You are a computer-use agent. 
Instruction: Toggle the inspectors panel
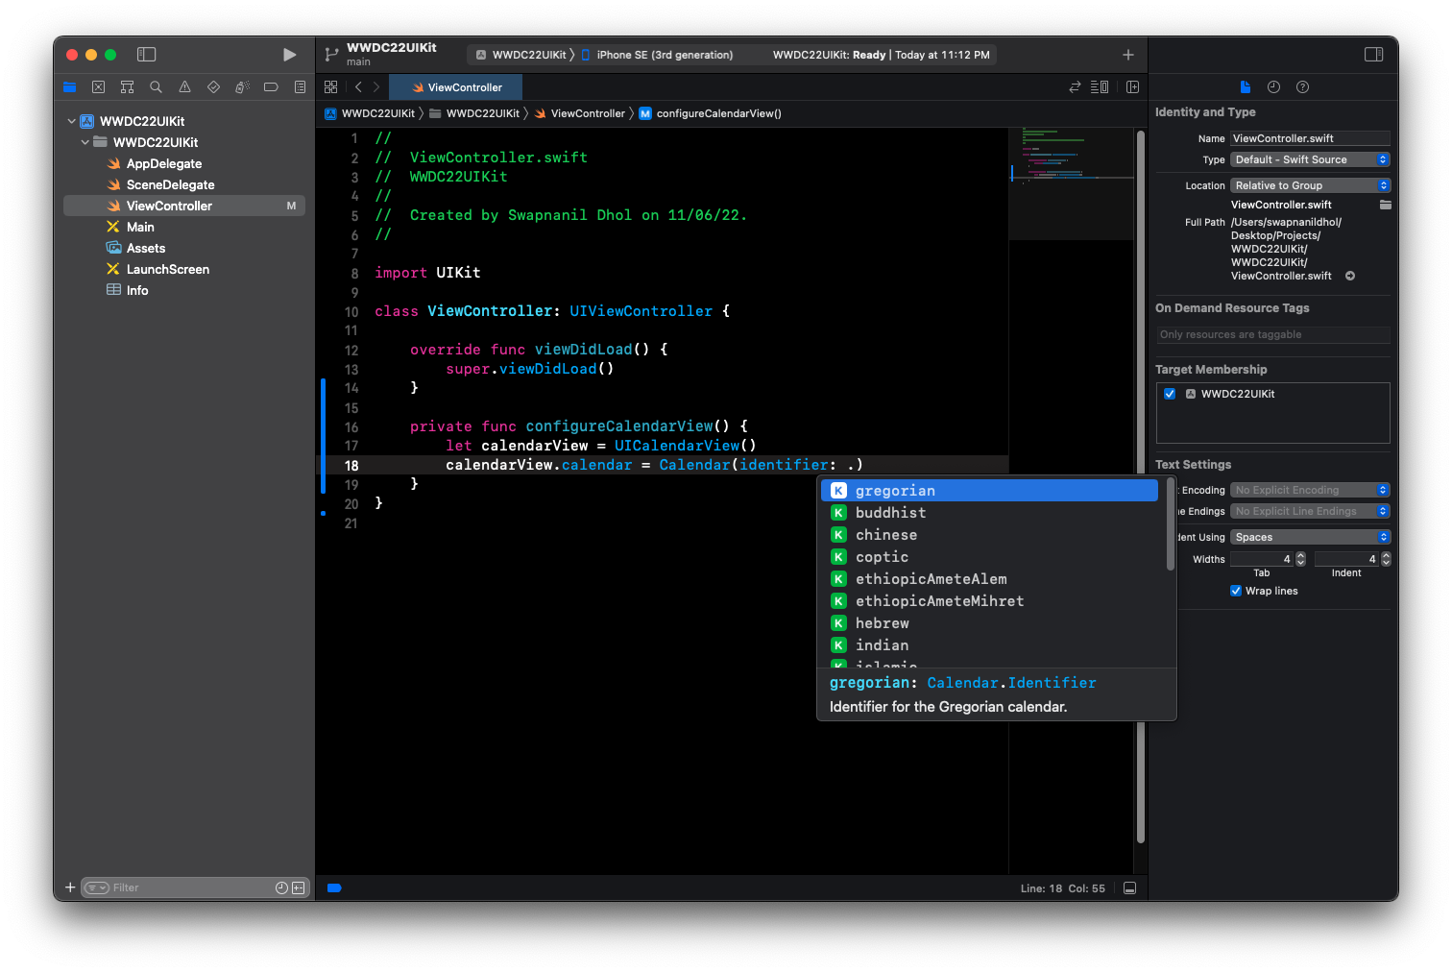click(1374, 55)
